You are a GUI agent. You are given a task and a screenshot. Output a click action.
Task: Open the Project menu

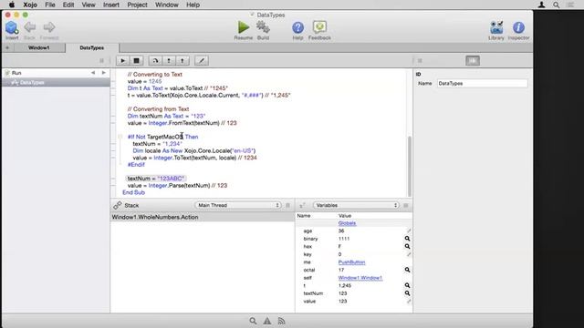click(137, 5)
